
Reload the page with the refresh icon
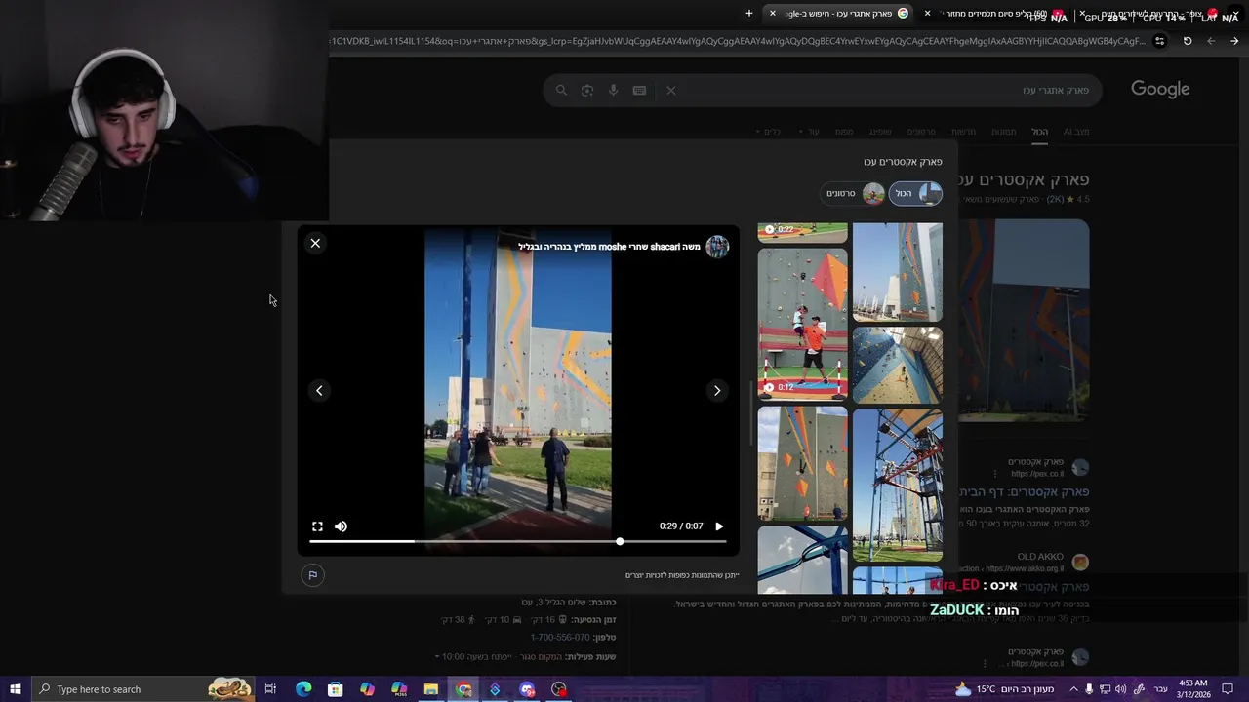1188,41
